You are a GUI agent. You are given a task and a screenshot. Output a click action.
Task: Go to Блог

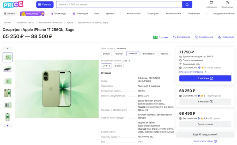coord(97,14)
